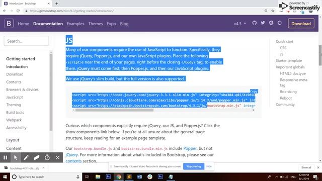Select the Screencastify cursor tool
Viewport: 322px width, 181px height.
click(x=16, y=157)
